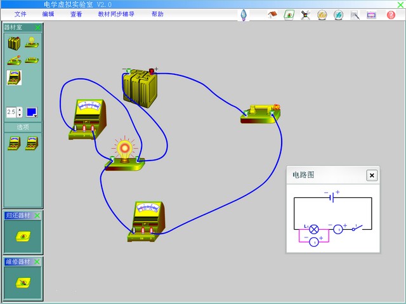
Task: Select the battery component in 器材室
Action: pos(14,43)
